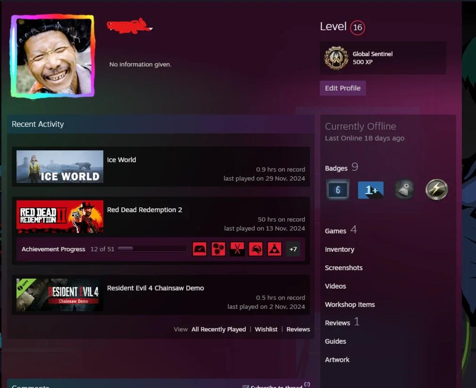The image size is (476, 388).
Task: Open Screenshots in the sidebar
Action: point(343,268)
